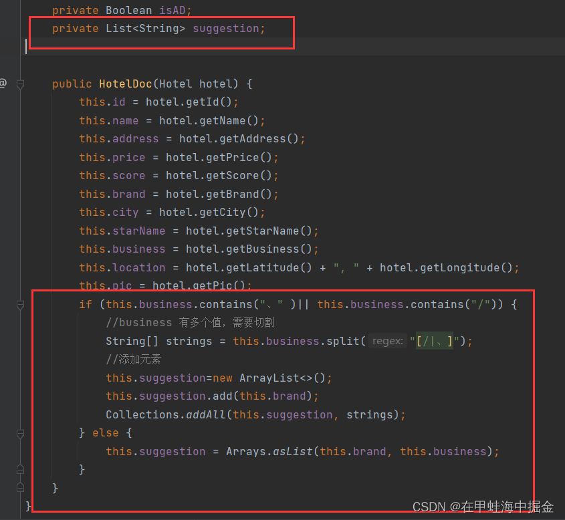
Task: Click the List<String> type in suggestion declaration
Action: click(145, 29)
